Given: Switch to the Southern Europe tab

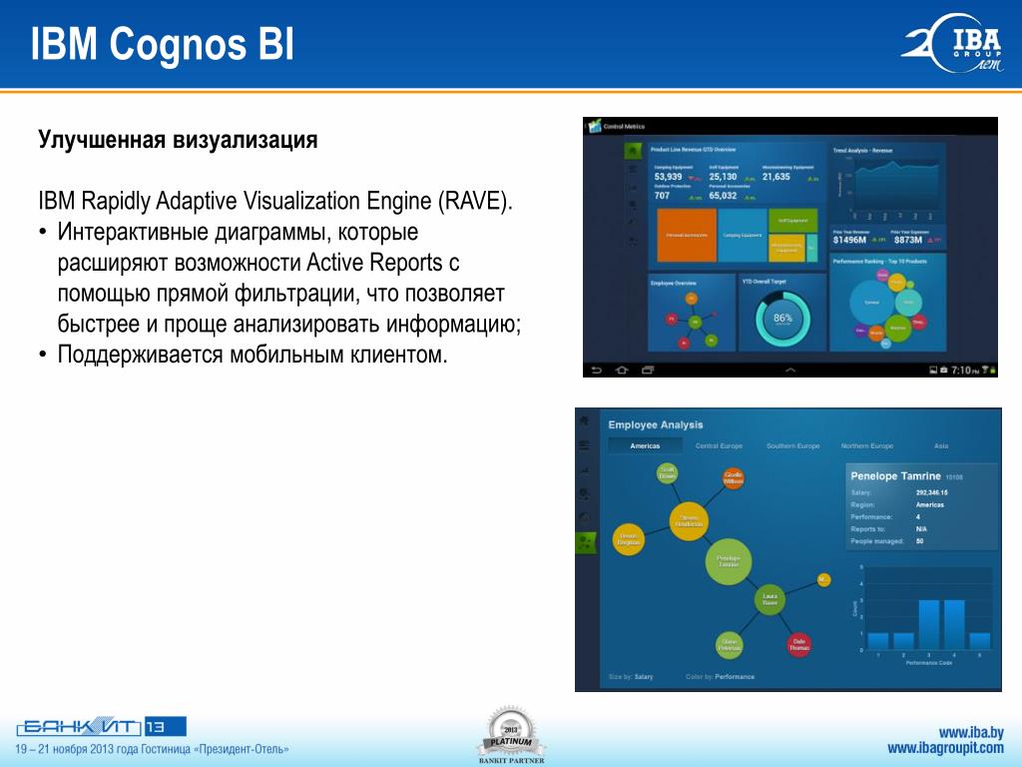Looking at the screenshot, I should [x=793, y=446].
